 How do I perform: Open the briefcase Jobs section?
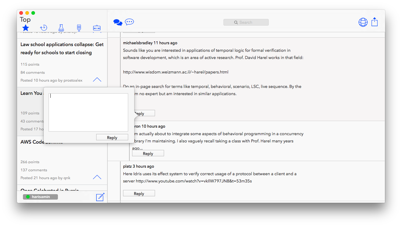coord(97,28)
